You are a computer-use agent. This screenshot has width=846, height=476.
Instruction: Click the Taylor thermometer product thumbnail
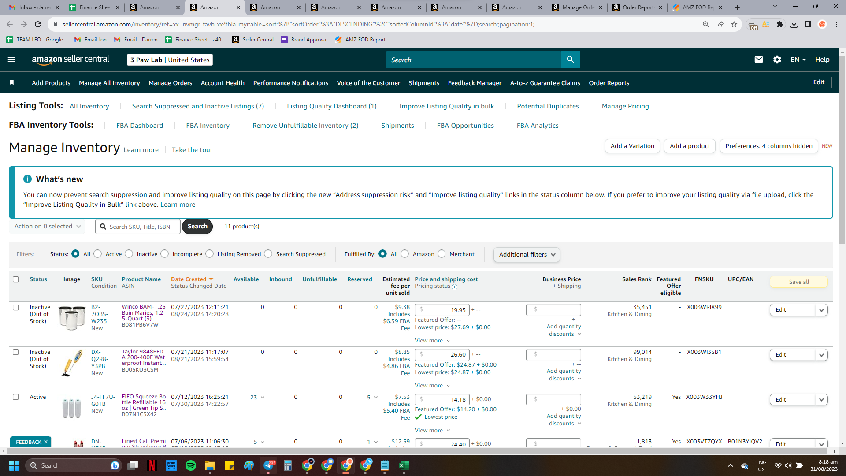pyautogui.click(x=72, y=363)
